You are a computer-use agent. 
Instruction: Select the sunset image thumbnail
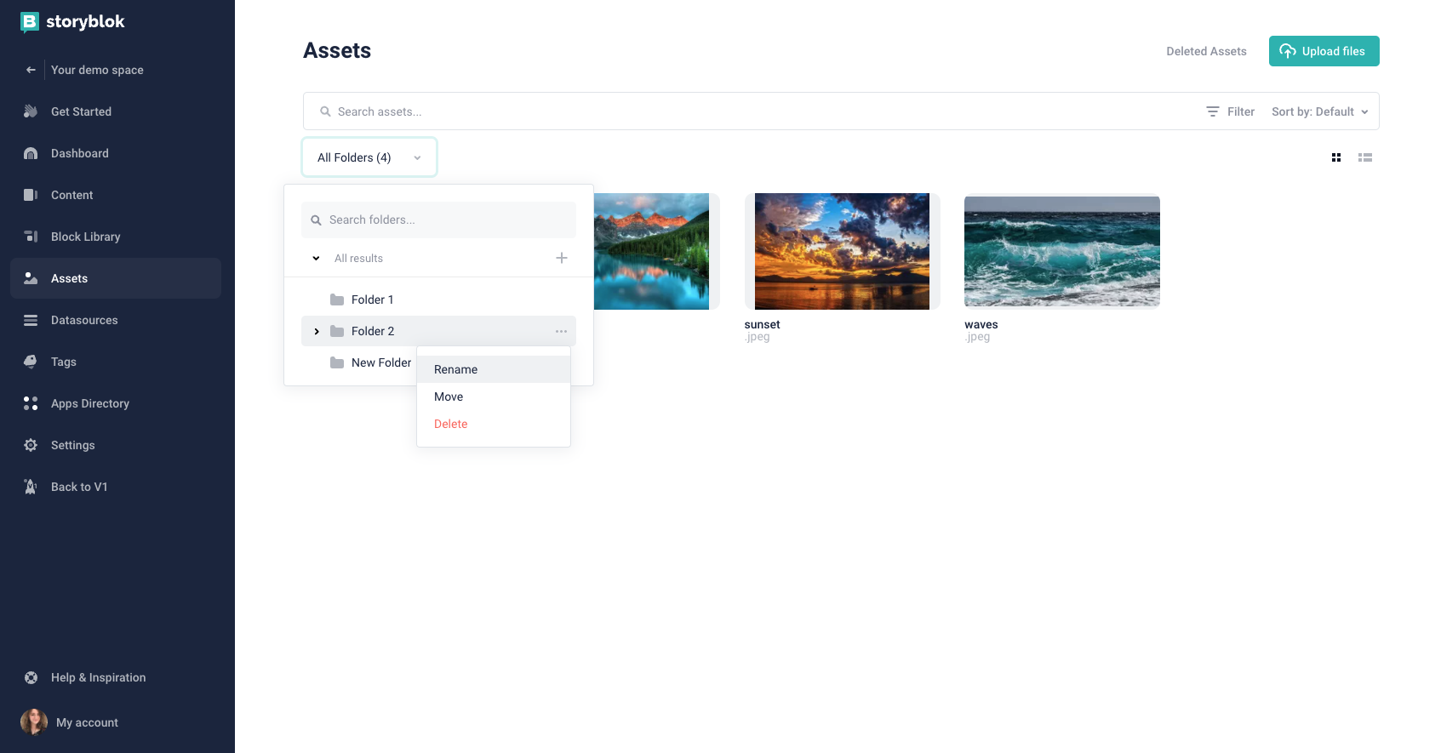843,251
